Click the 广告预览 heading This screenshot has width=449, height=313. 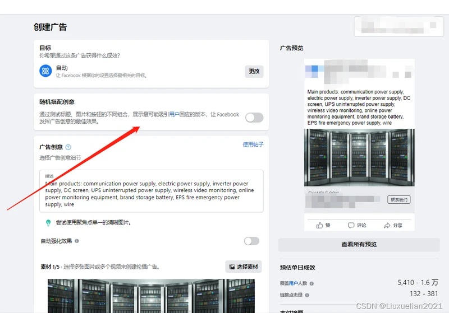(291, 48)
